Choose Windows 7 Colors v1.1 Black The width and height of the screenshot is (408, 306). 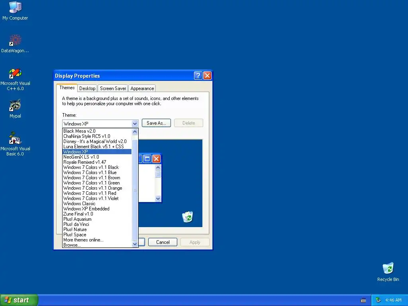click(97, 167)
